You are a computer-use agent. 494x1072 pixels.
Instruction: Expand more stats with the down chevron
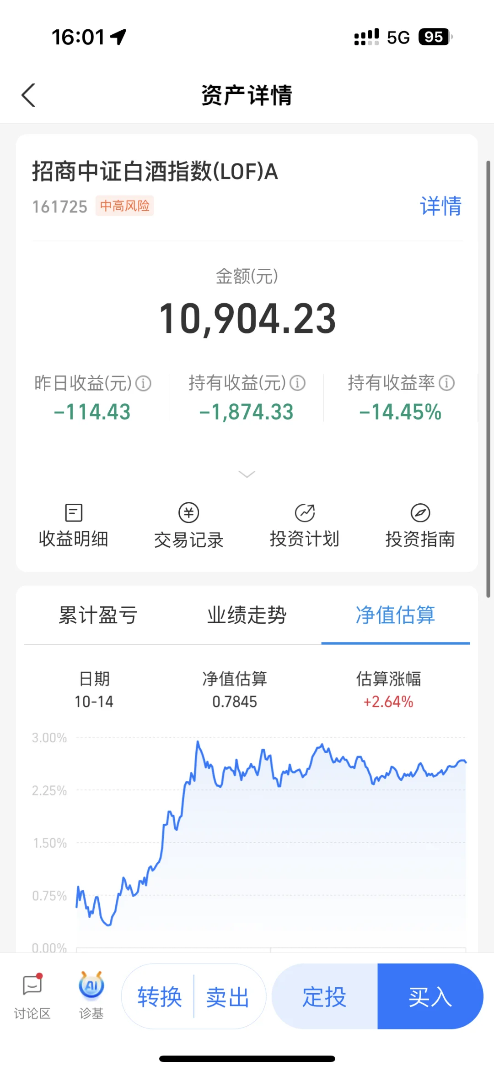click(x=247, y=474)
